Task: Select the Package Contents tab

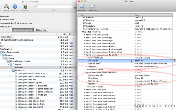Action: click(23, 30)
